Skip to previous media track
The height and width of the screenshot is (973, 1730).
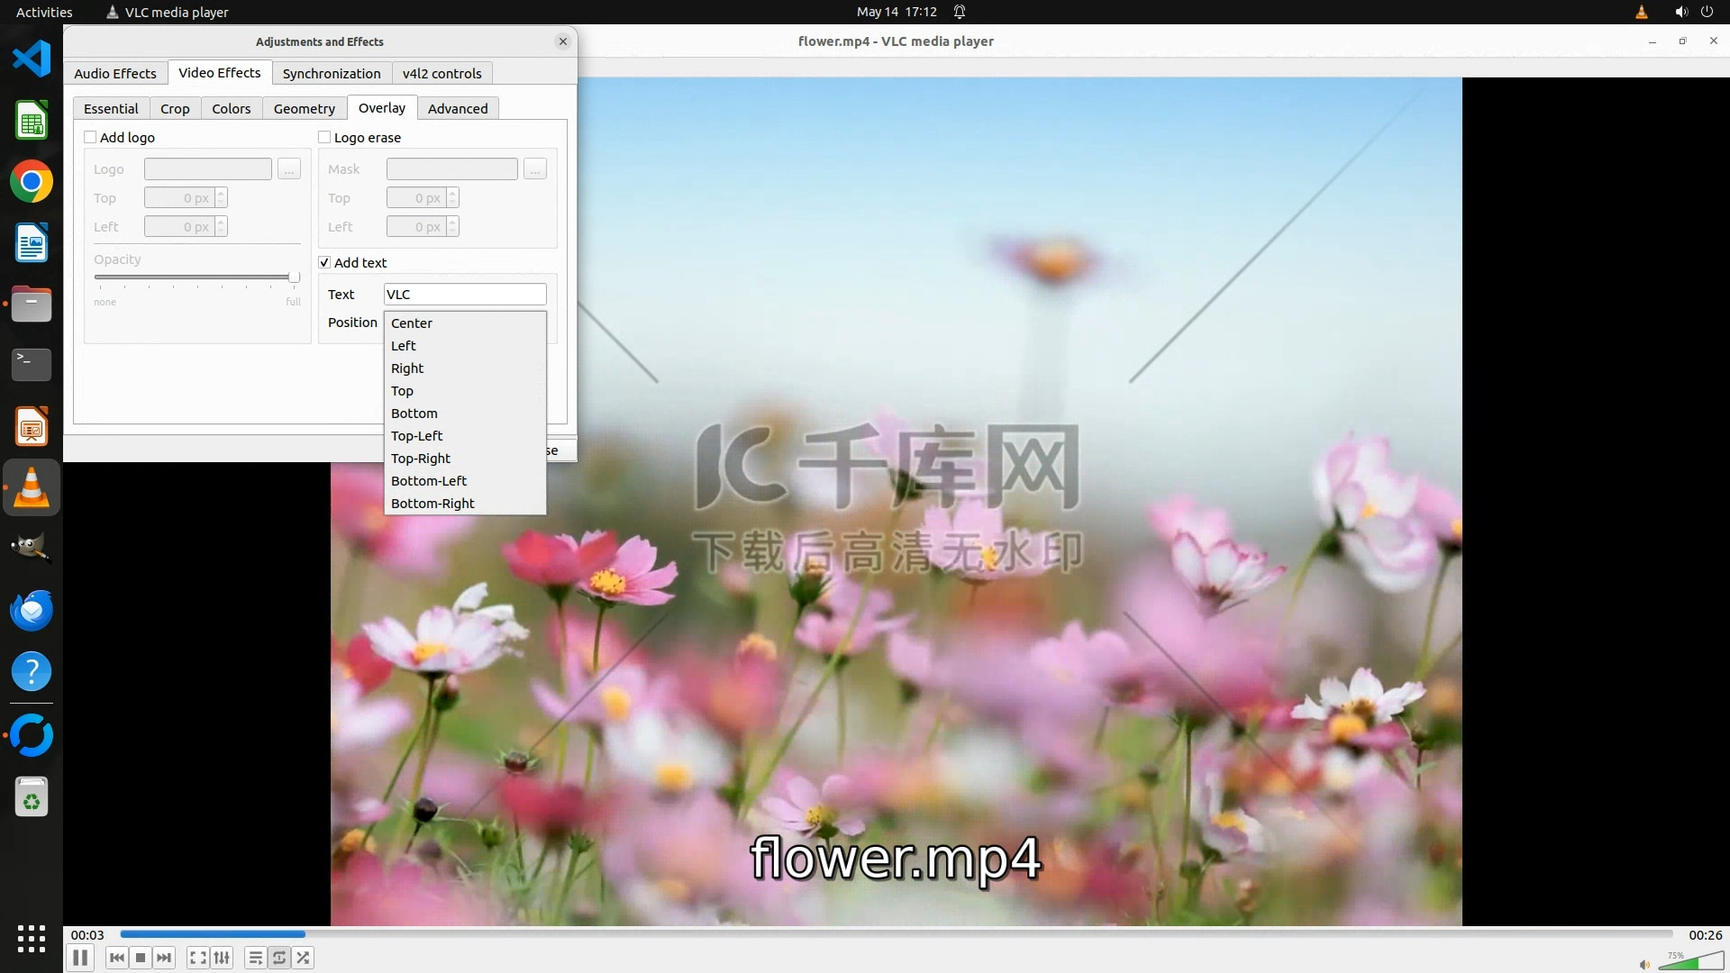(x=117, y=958)
